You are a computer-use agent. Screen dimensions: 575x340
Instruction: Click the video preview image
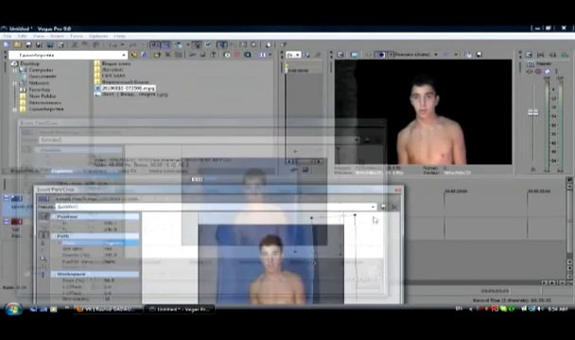pyautogui.click(x=423, y=111)
